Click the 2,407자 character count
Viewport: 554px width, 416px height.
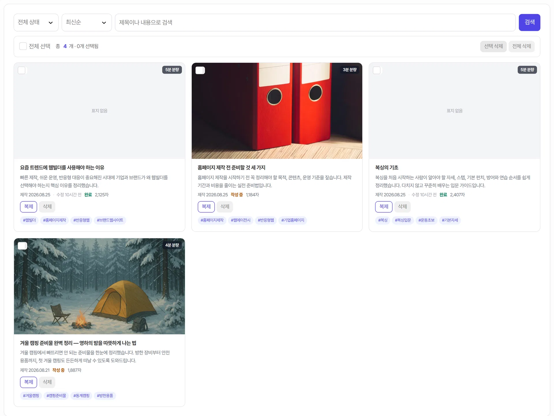click(x=457, y=195)
